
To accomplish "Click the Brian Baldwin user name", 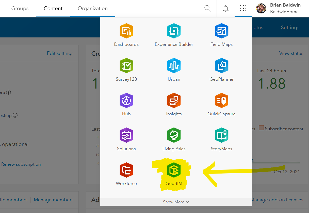I will pos(285,5).
